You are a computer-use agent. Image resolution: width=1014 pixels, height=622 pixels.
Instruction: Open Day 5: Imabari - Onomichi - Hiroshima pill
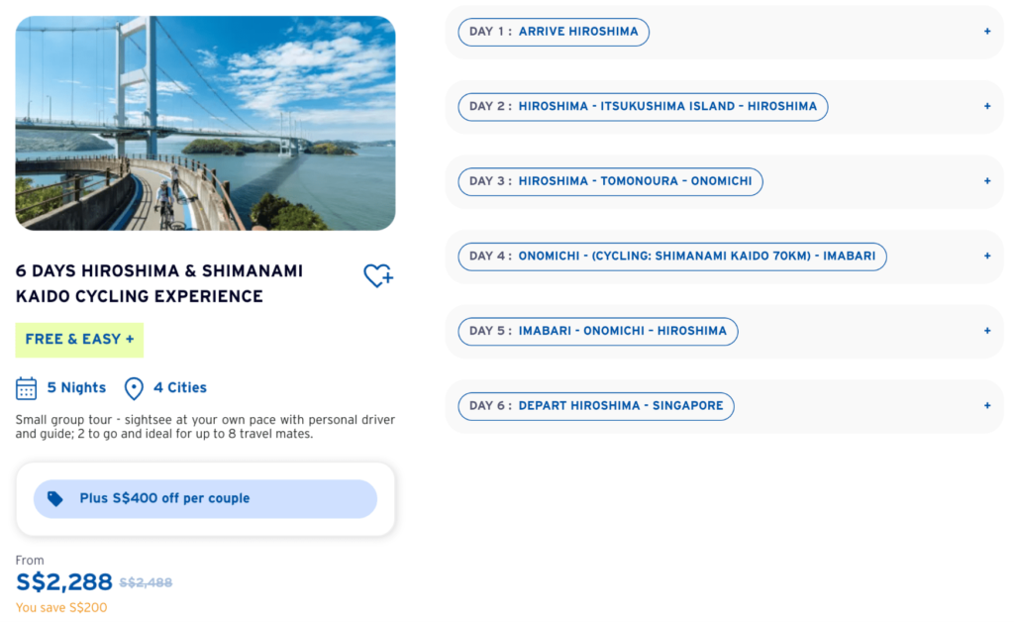pos(598,331)
